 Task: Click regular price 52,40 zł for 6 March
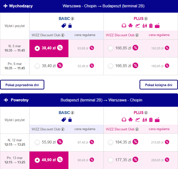click(83, 66)
